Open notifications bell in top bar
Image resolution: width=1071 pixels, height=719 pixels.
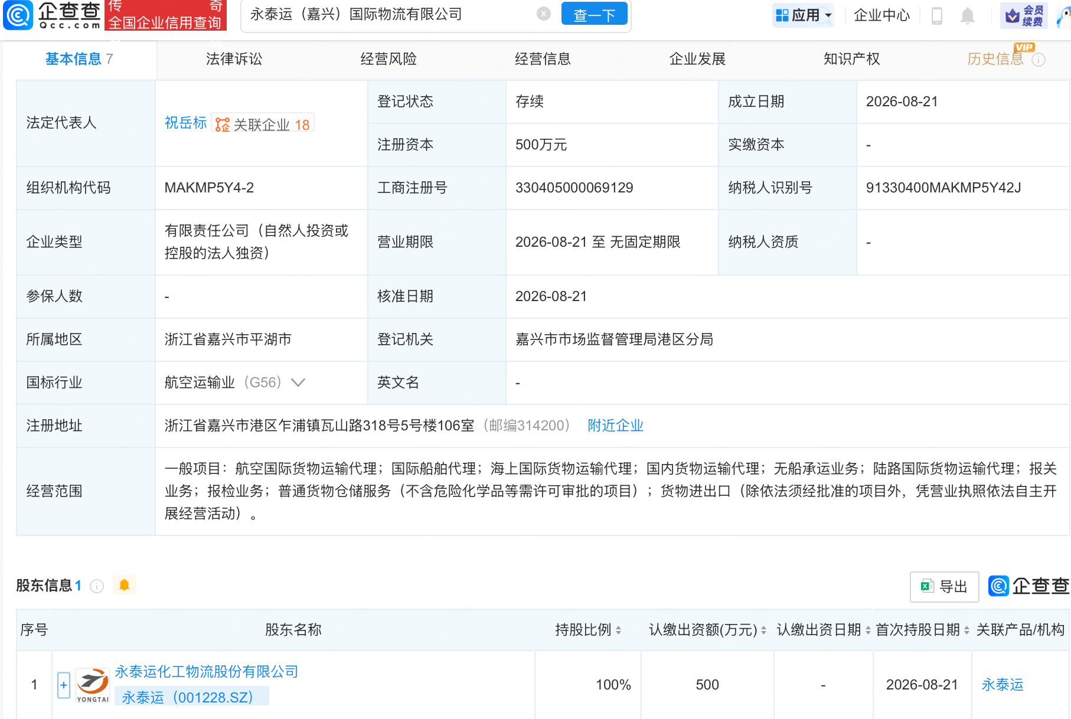967,15
